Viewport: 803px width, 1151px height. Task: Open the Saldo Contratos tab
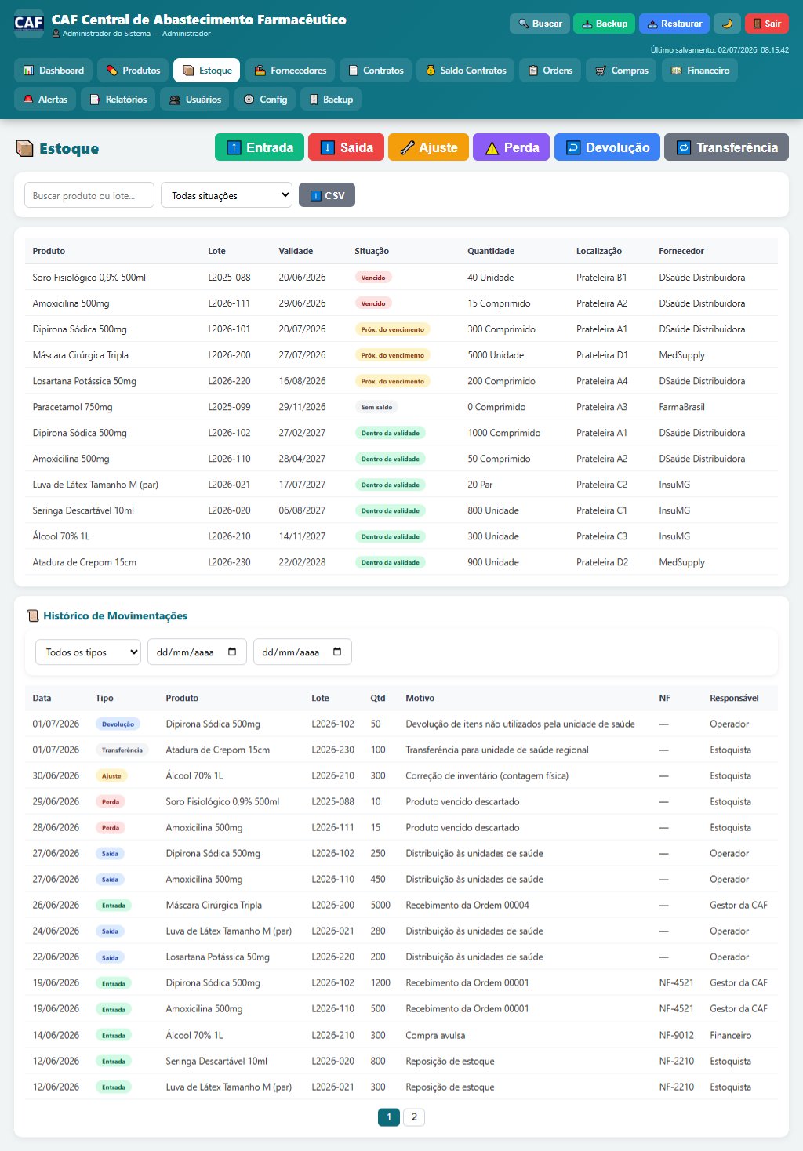pos(466,71)
